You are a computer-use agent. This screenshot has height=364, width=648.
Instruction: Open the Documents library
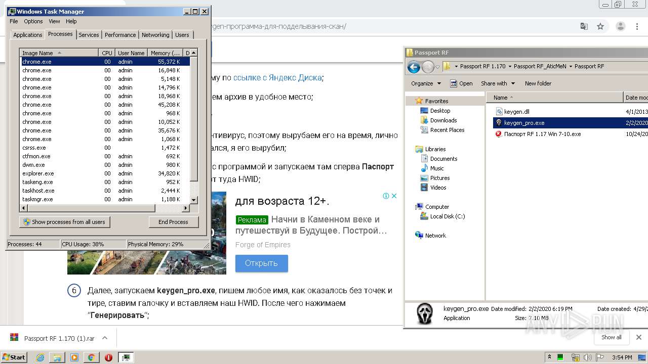pyautogui.click(x=443, y=159)
